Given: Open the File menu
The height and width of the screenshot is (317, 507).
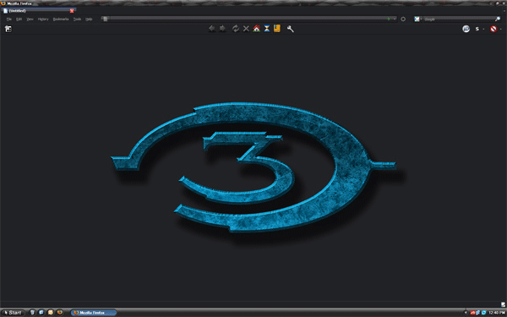Looking at the screenshot, I should pyautogui.click(x=9, y=19).
